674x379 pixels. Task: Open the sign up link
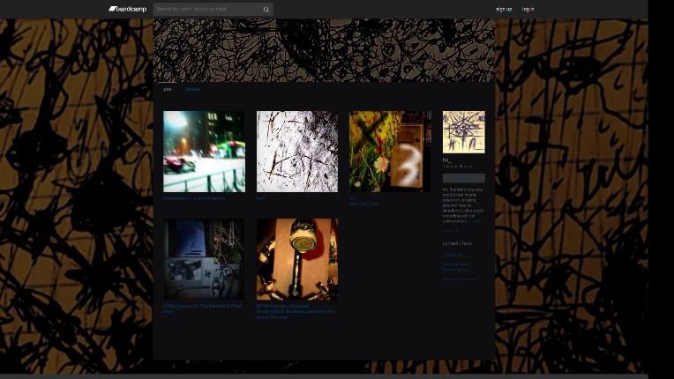point(504,9)
